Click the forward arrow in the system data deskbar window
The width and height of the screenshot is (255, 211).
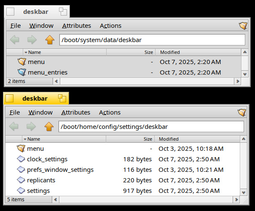point(32,40)
